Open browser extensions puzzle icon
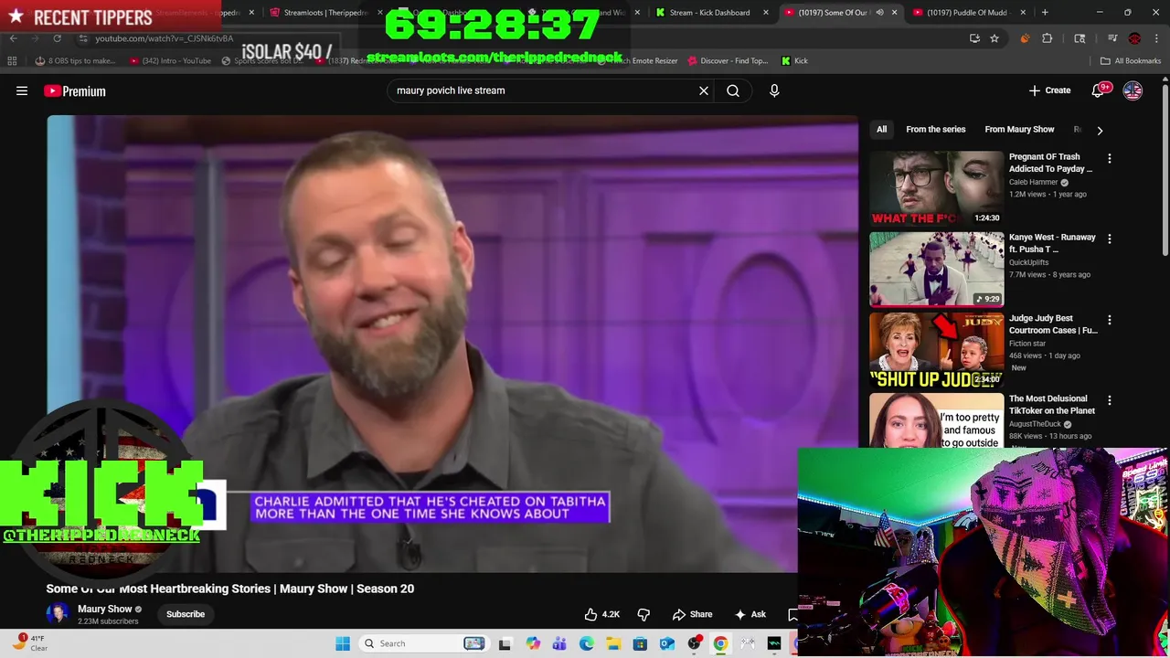This screenshot has width=1170, height=658. pyautogui.click(x=1048, y=38)
